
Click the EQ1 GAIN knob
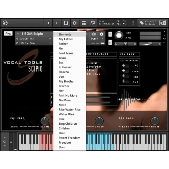[155, 121]
